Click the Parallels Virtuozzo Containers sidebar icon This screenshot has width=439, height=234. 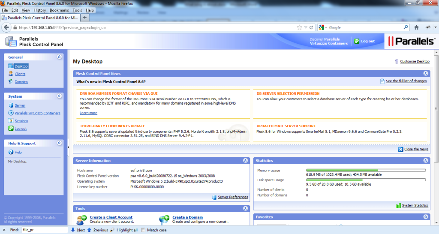point(11,113)
